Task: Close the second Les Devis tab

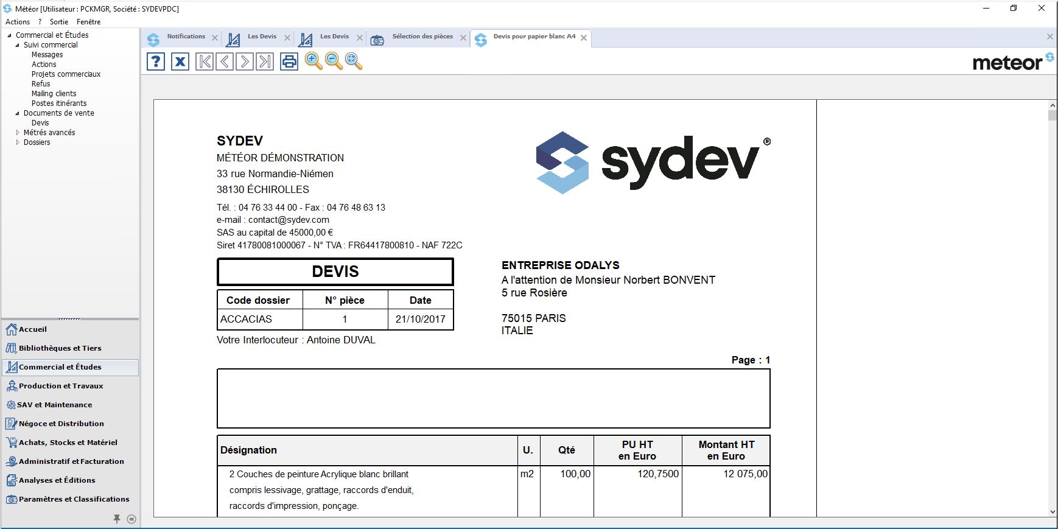Action: [360, 38]
